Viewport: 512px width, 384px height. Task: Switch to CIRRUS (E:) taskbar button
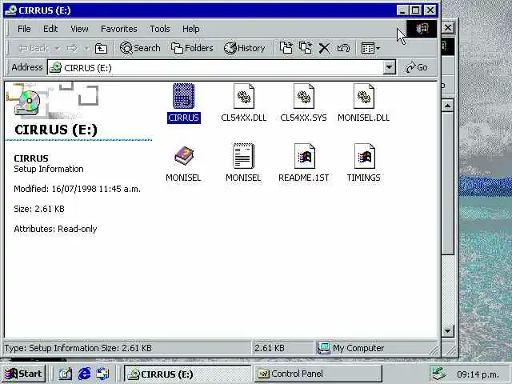coord(187,374)
